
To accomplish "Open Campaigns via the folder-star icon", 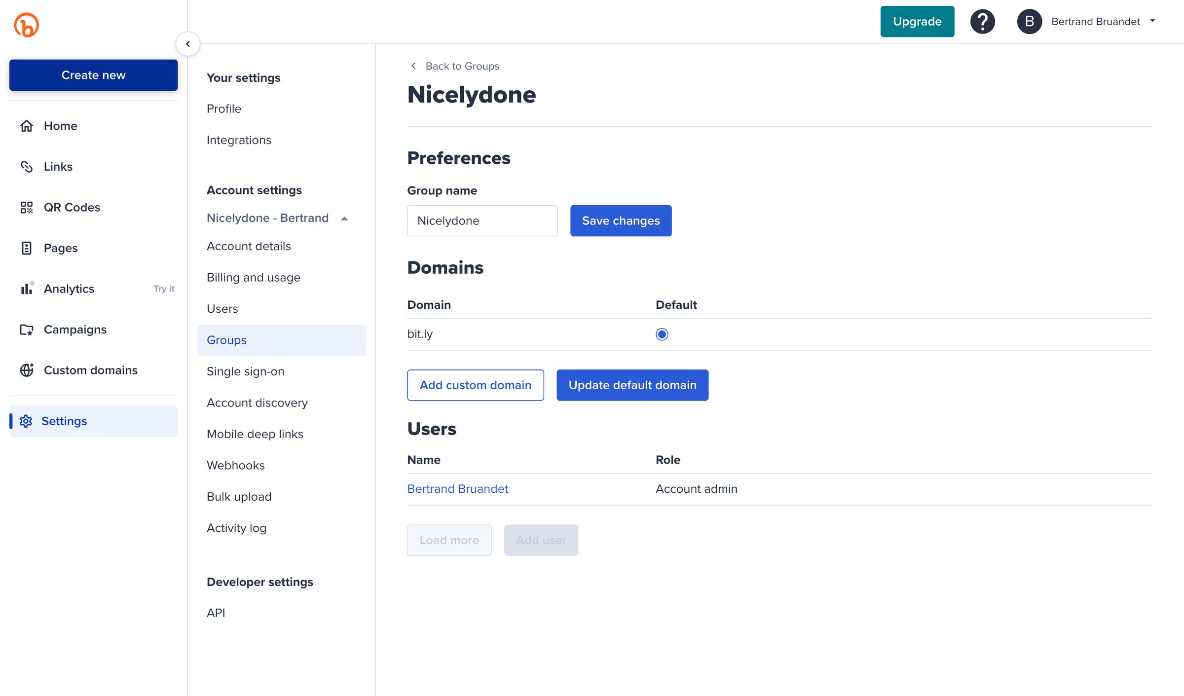I will coord(27,330).
